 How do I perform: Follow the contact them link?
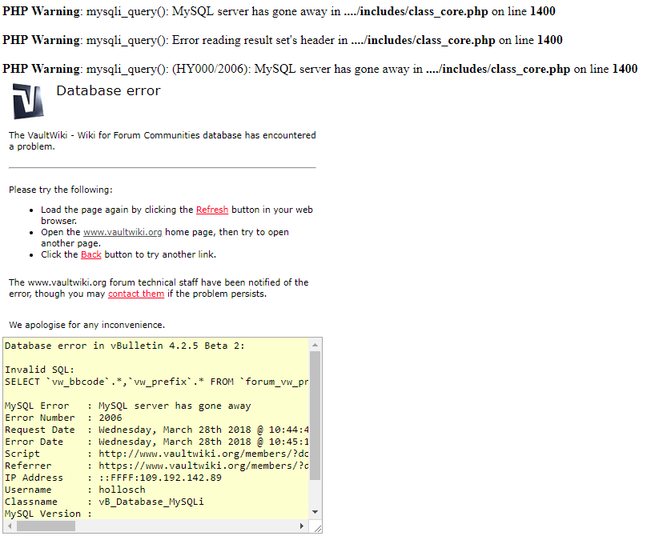(136, 294)
